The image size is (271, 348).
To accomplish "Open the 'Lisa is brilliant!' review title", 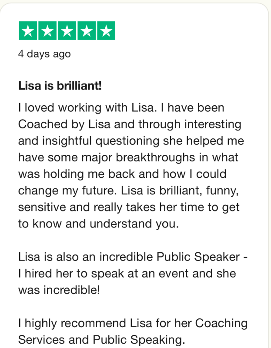I will pyautogui.click(x=60, y=86).
